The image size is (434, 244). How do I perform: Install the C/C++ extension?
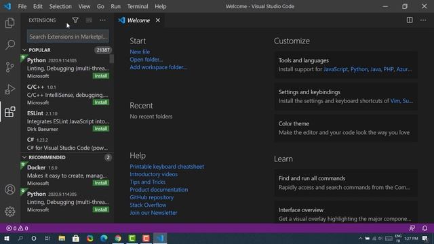pyautogui.click(x=101, y=102)
